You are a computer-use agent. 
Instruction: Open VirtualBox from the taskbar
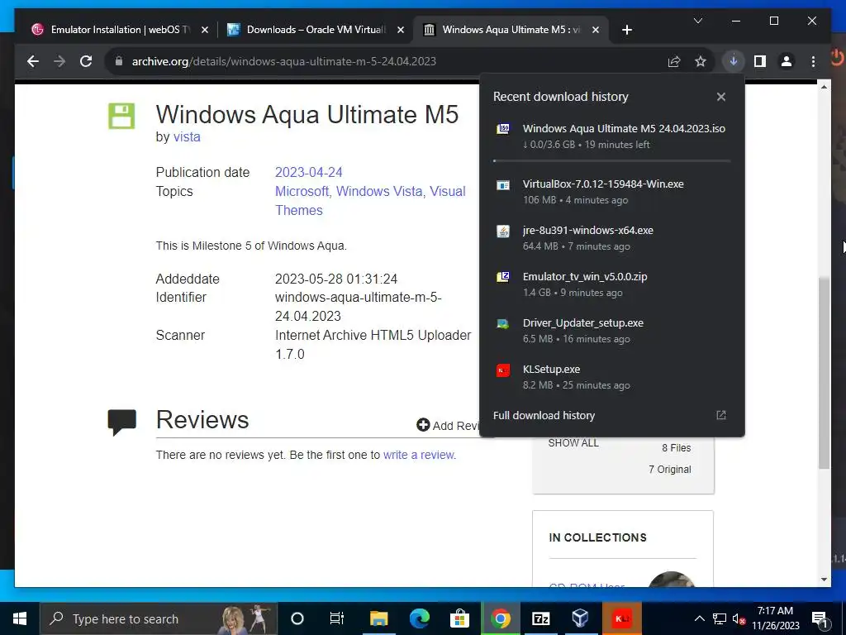(x=581, y=618)
